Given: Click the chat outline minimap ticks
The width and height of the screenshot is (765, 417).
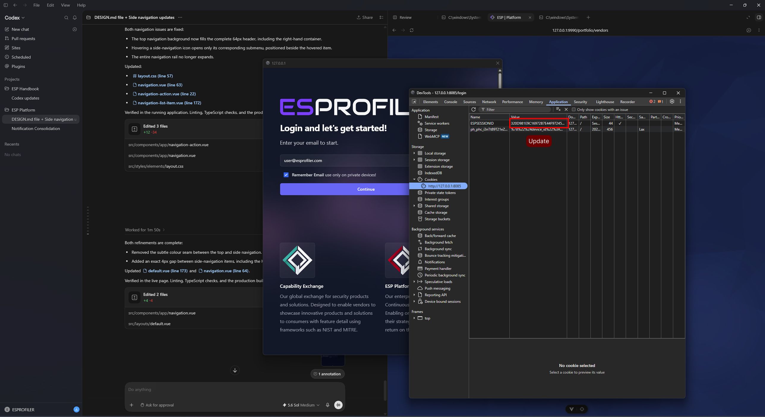Looking at the screenshot, I should (x=88, y=220).
